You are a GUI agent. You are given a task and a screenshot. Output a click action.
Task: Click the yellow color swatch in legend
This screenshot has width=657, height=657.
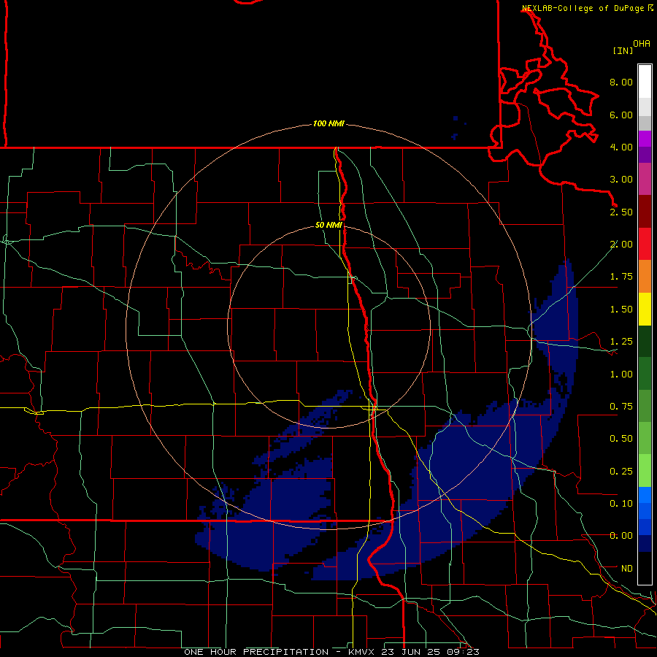645,310
